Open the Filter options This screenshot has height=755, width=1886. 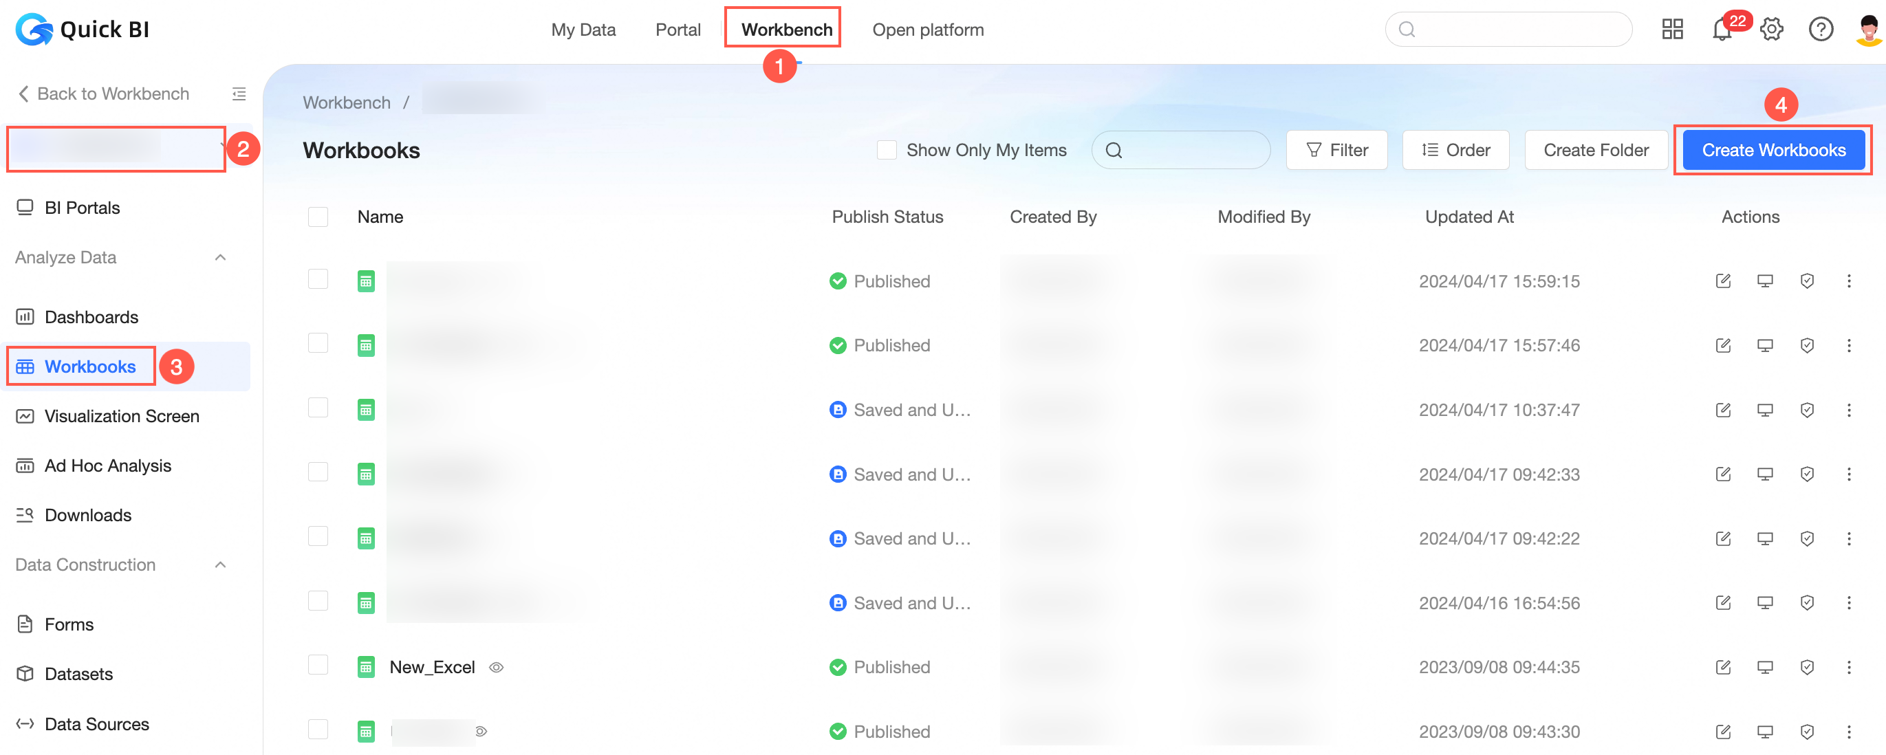[1337, 150]
